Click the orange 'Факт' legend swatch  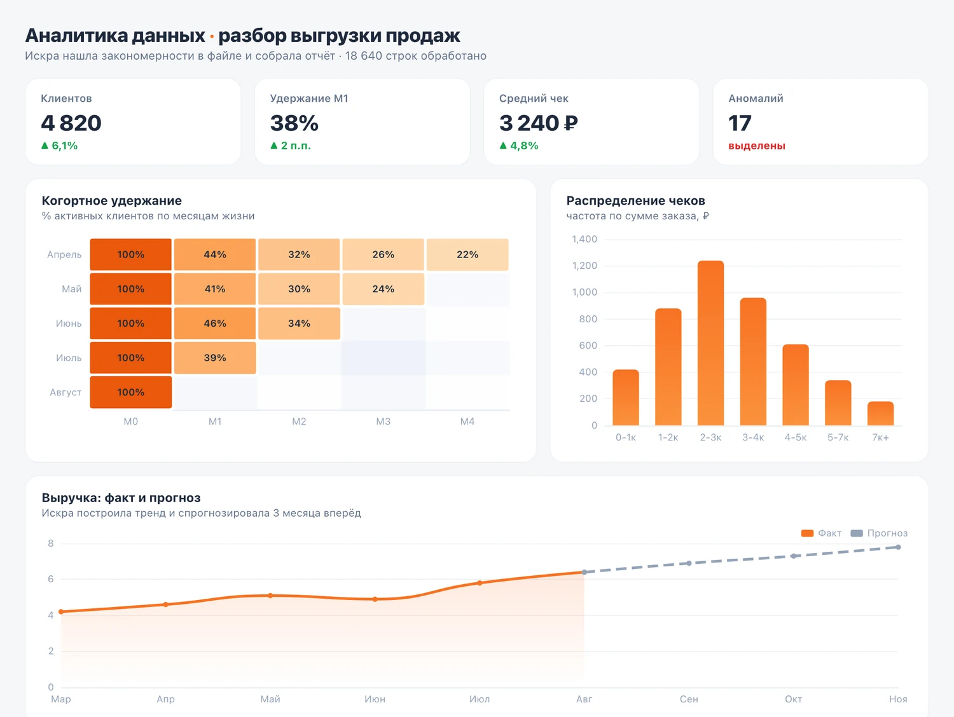(x=807, y=533)
